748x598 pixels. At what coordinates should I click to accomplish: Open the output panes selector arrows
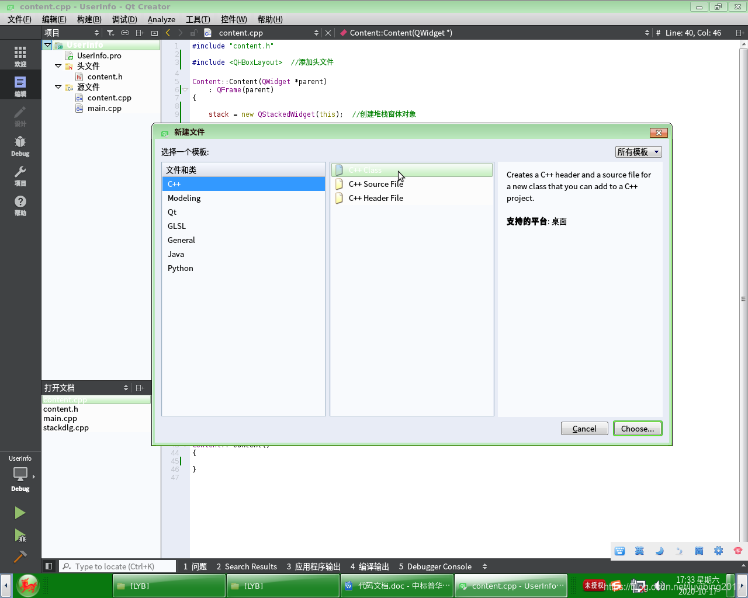click(x=484, y=566)
